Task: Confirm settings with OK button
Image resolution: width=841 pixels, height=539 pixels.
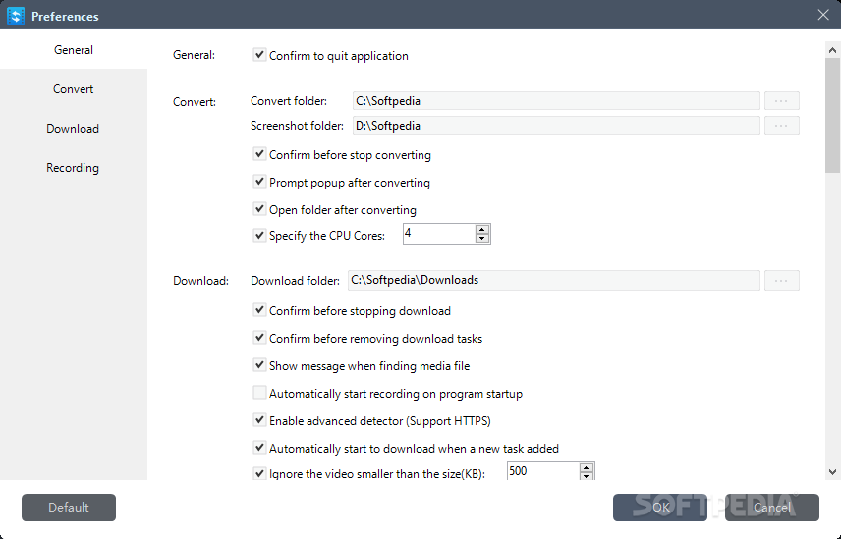Action: point(660,508)
